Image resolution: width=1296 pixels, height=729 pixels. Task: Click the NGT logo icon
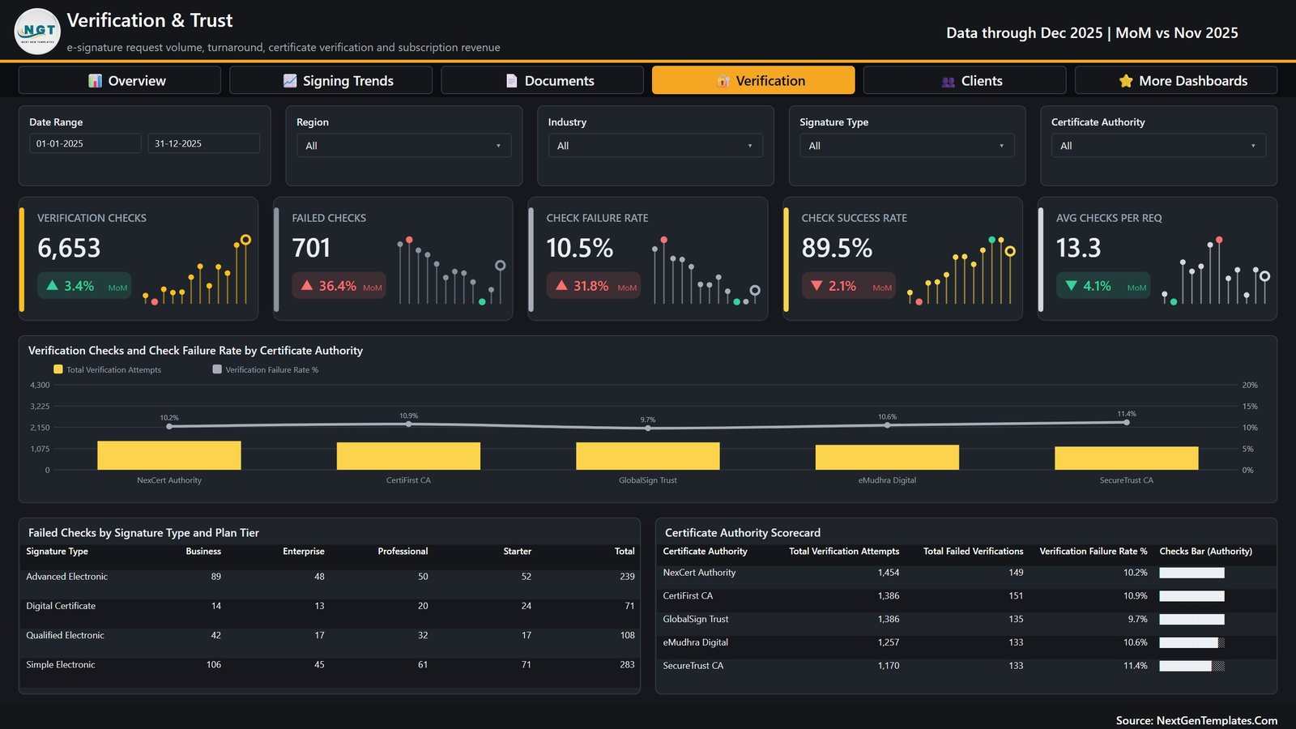click(37, 32)
